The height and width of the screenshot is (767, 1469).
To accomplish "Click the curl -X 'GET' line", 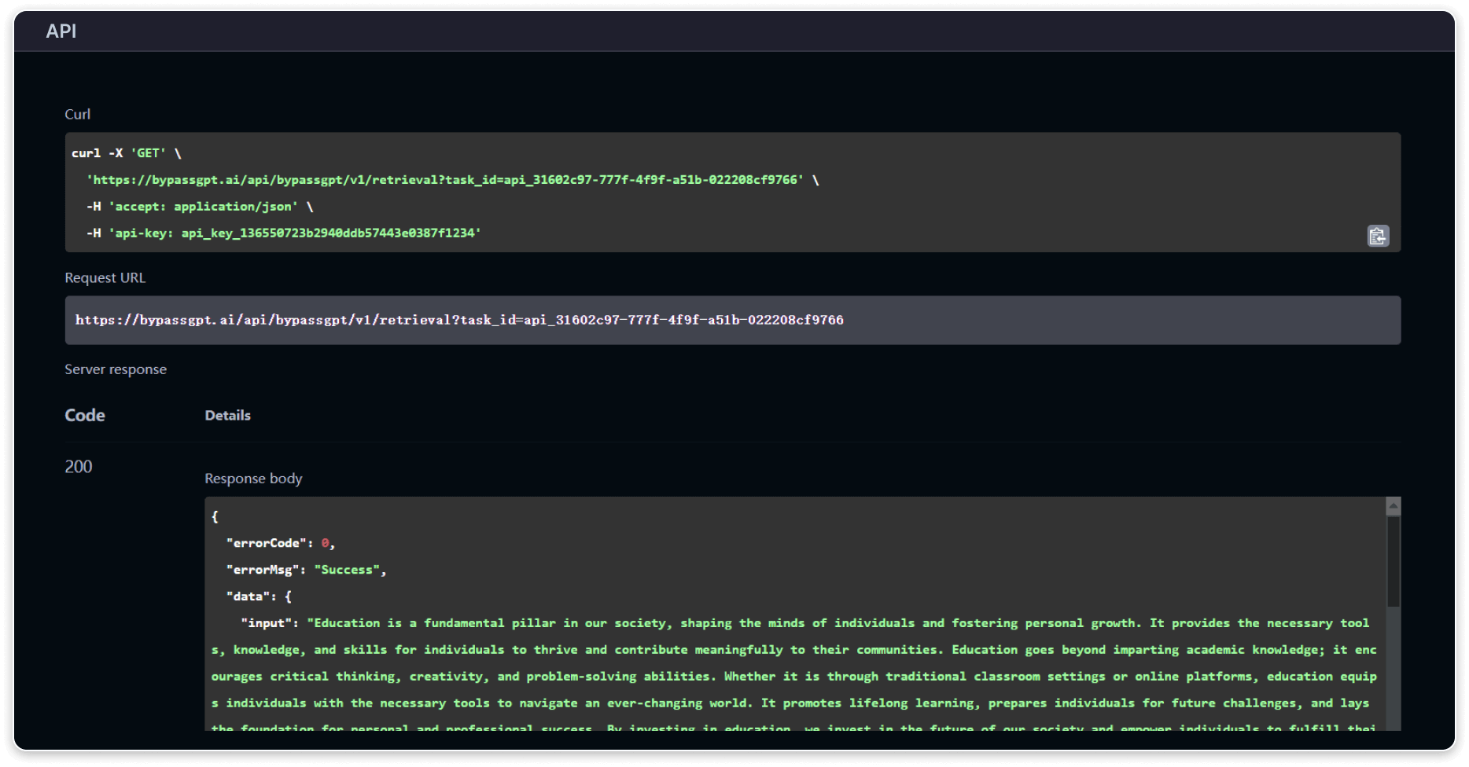I will click(x=127, y=153).
